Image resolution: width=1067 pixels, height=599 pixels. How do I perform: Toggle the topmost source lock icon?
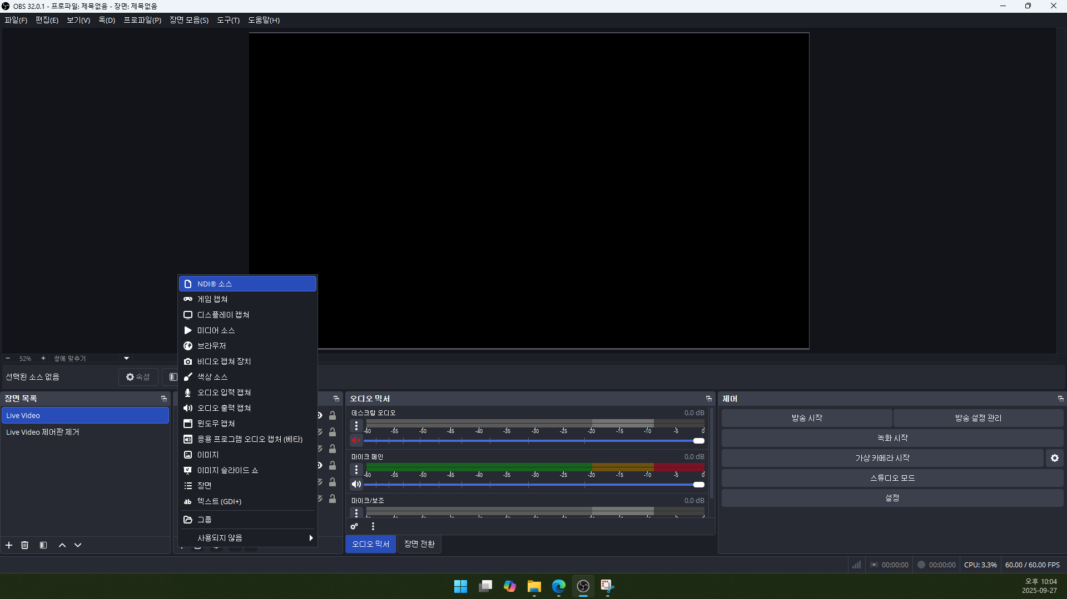click(x=332, y=415)
